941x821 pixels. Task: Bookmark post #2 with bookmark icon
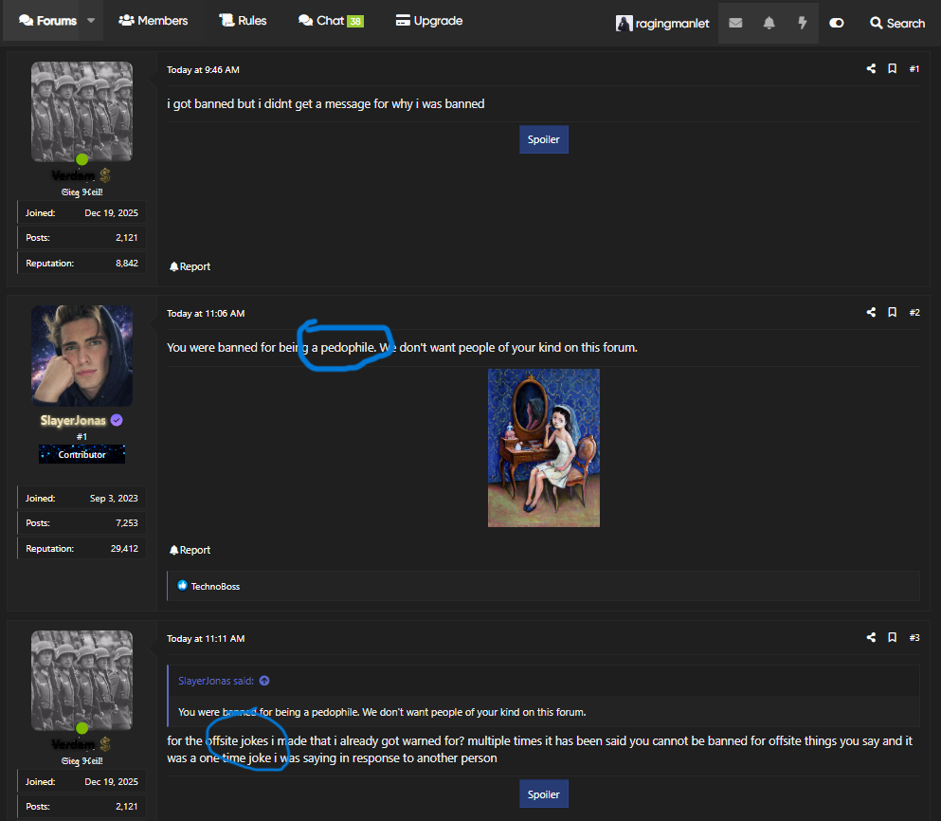892,313
